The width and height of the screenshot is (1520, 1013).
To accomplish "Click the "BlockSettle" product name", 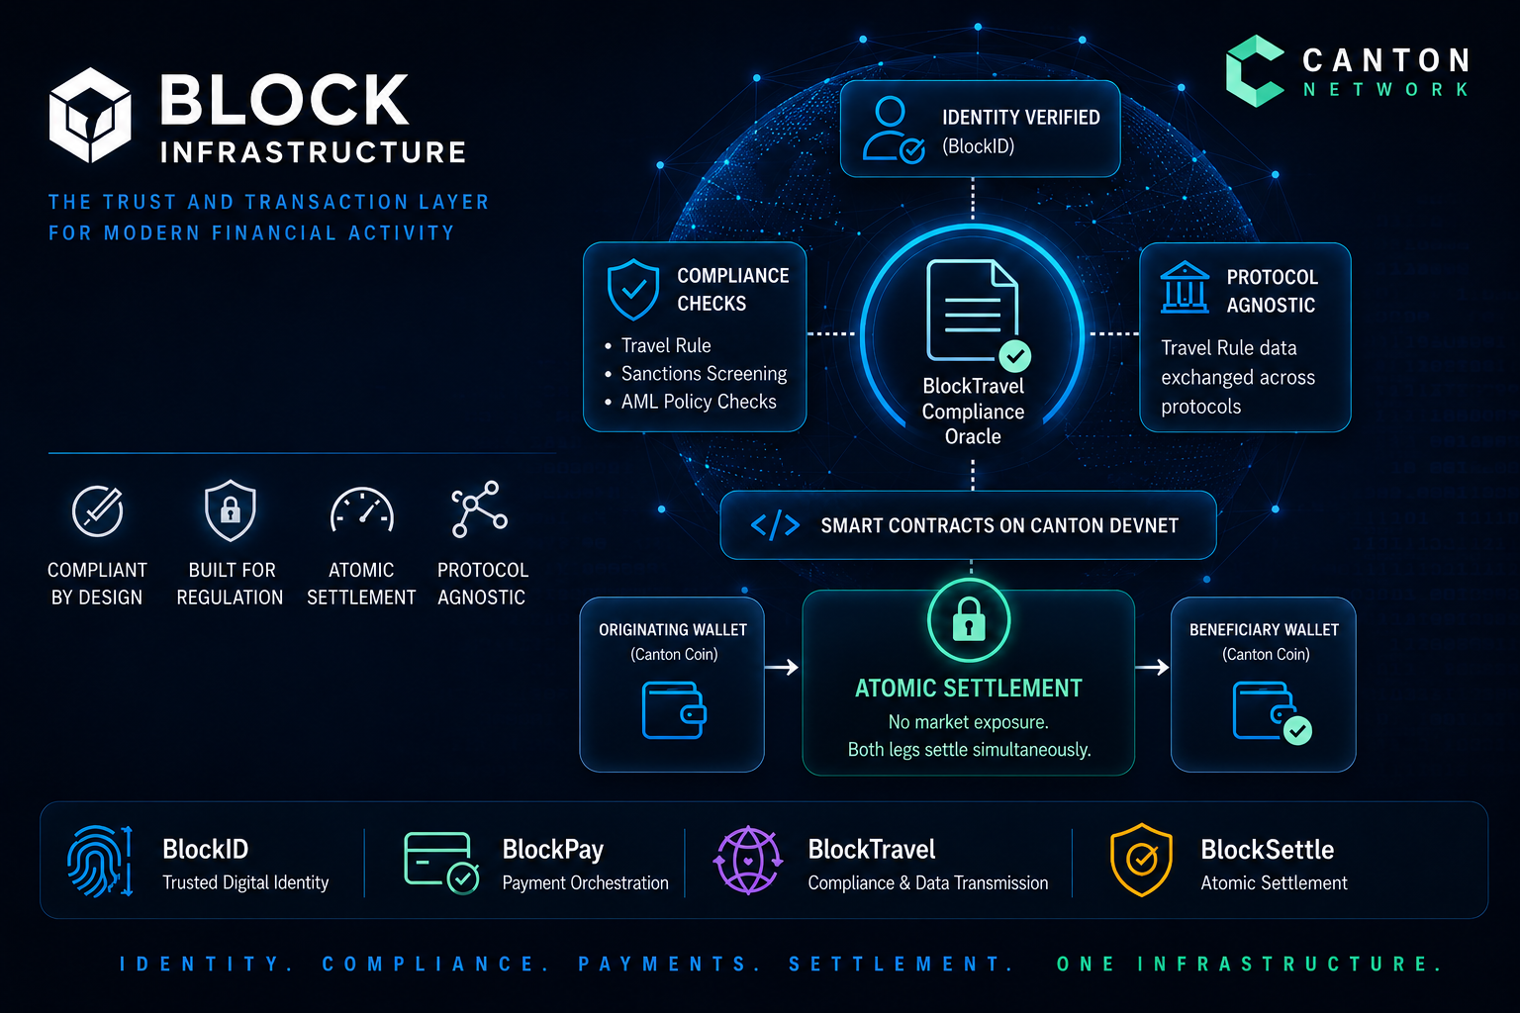I will [1268, 850].
